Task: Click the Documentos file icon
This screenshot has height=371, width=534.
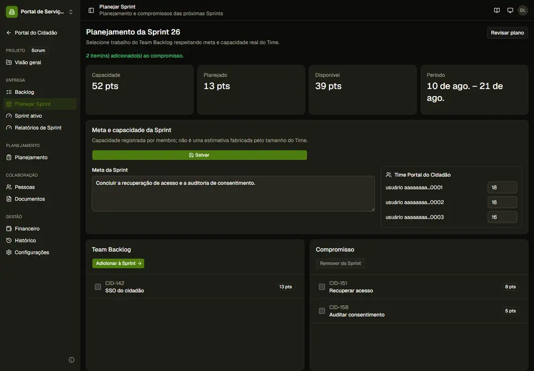Action: pos(9,199)
